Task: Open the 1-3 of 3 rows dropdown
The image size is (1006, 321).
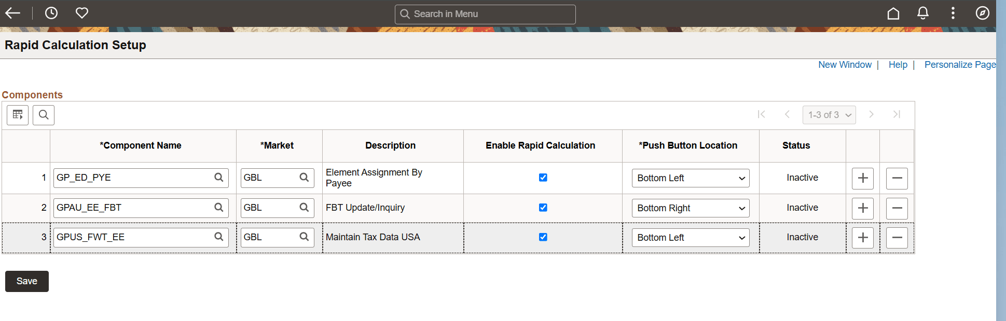Action: click(829, 115)
